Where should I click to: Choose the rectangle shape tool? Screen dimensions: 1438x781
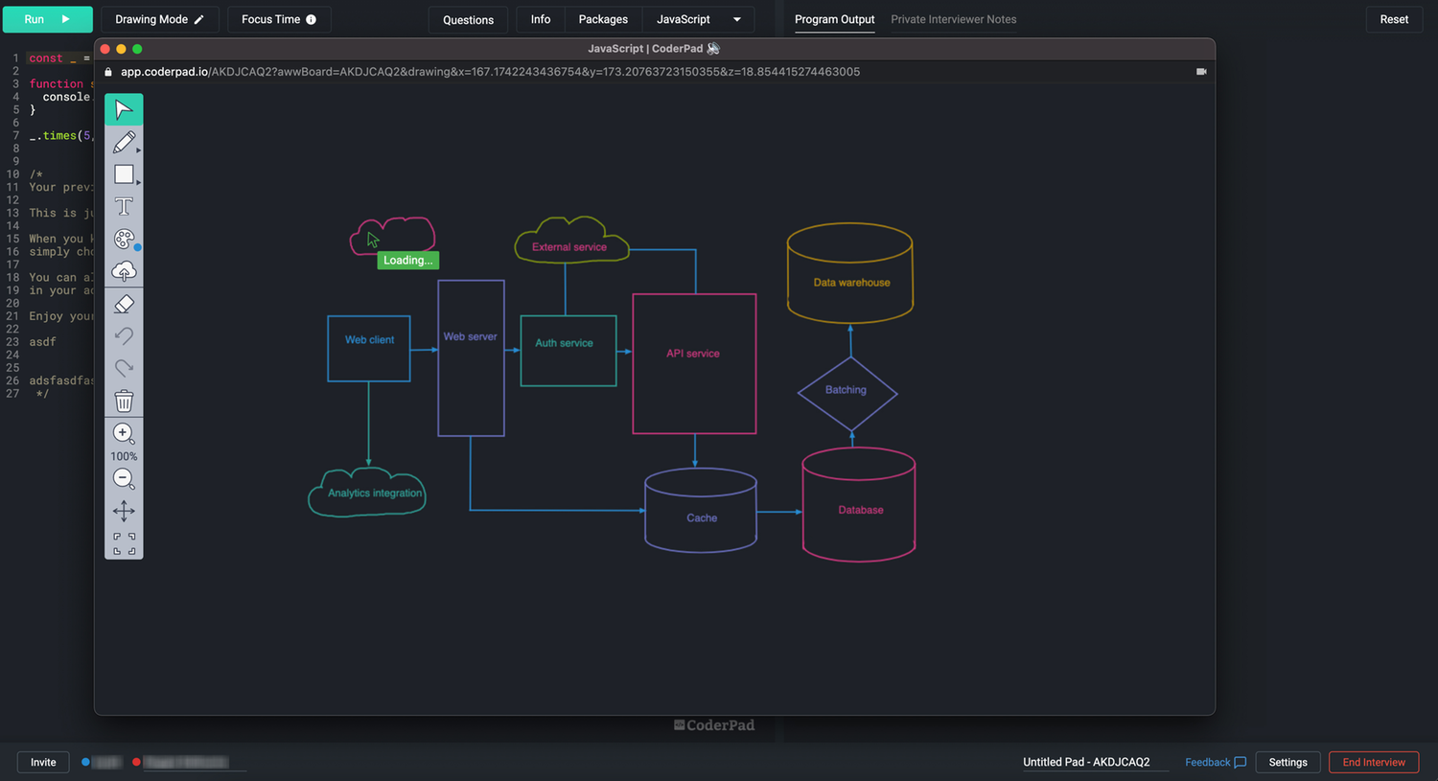point(124,174)
